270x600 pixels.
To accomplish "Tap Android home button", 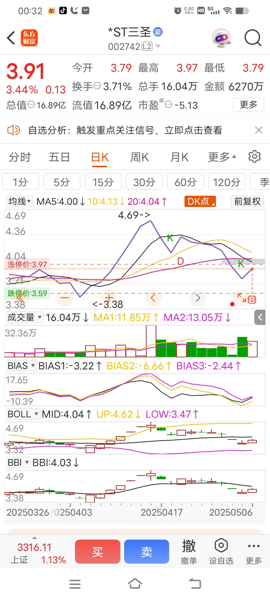I will coord(135,584).
